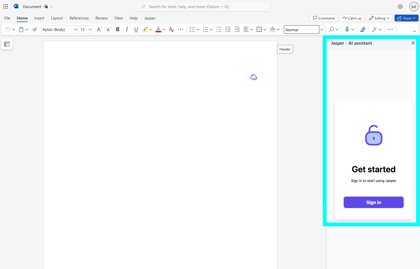Viewport: 420px width, 269px height.
Task: Clear formatting with the eraser A icon
Action: (172, 29)
